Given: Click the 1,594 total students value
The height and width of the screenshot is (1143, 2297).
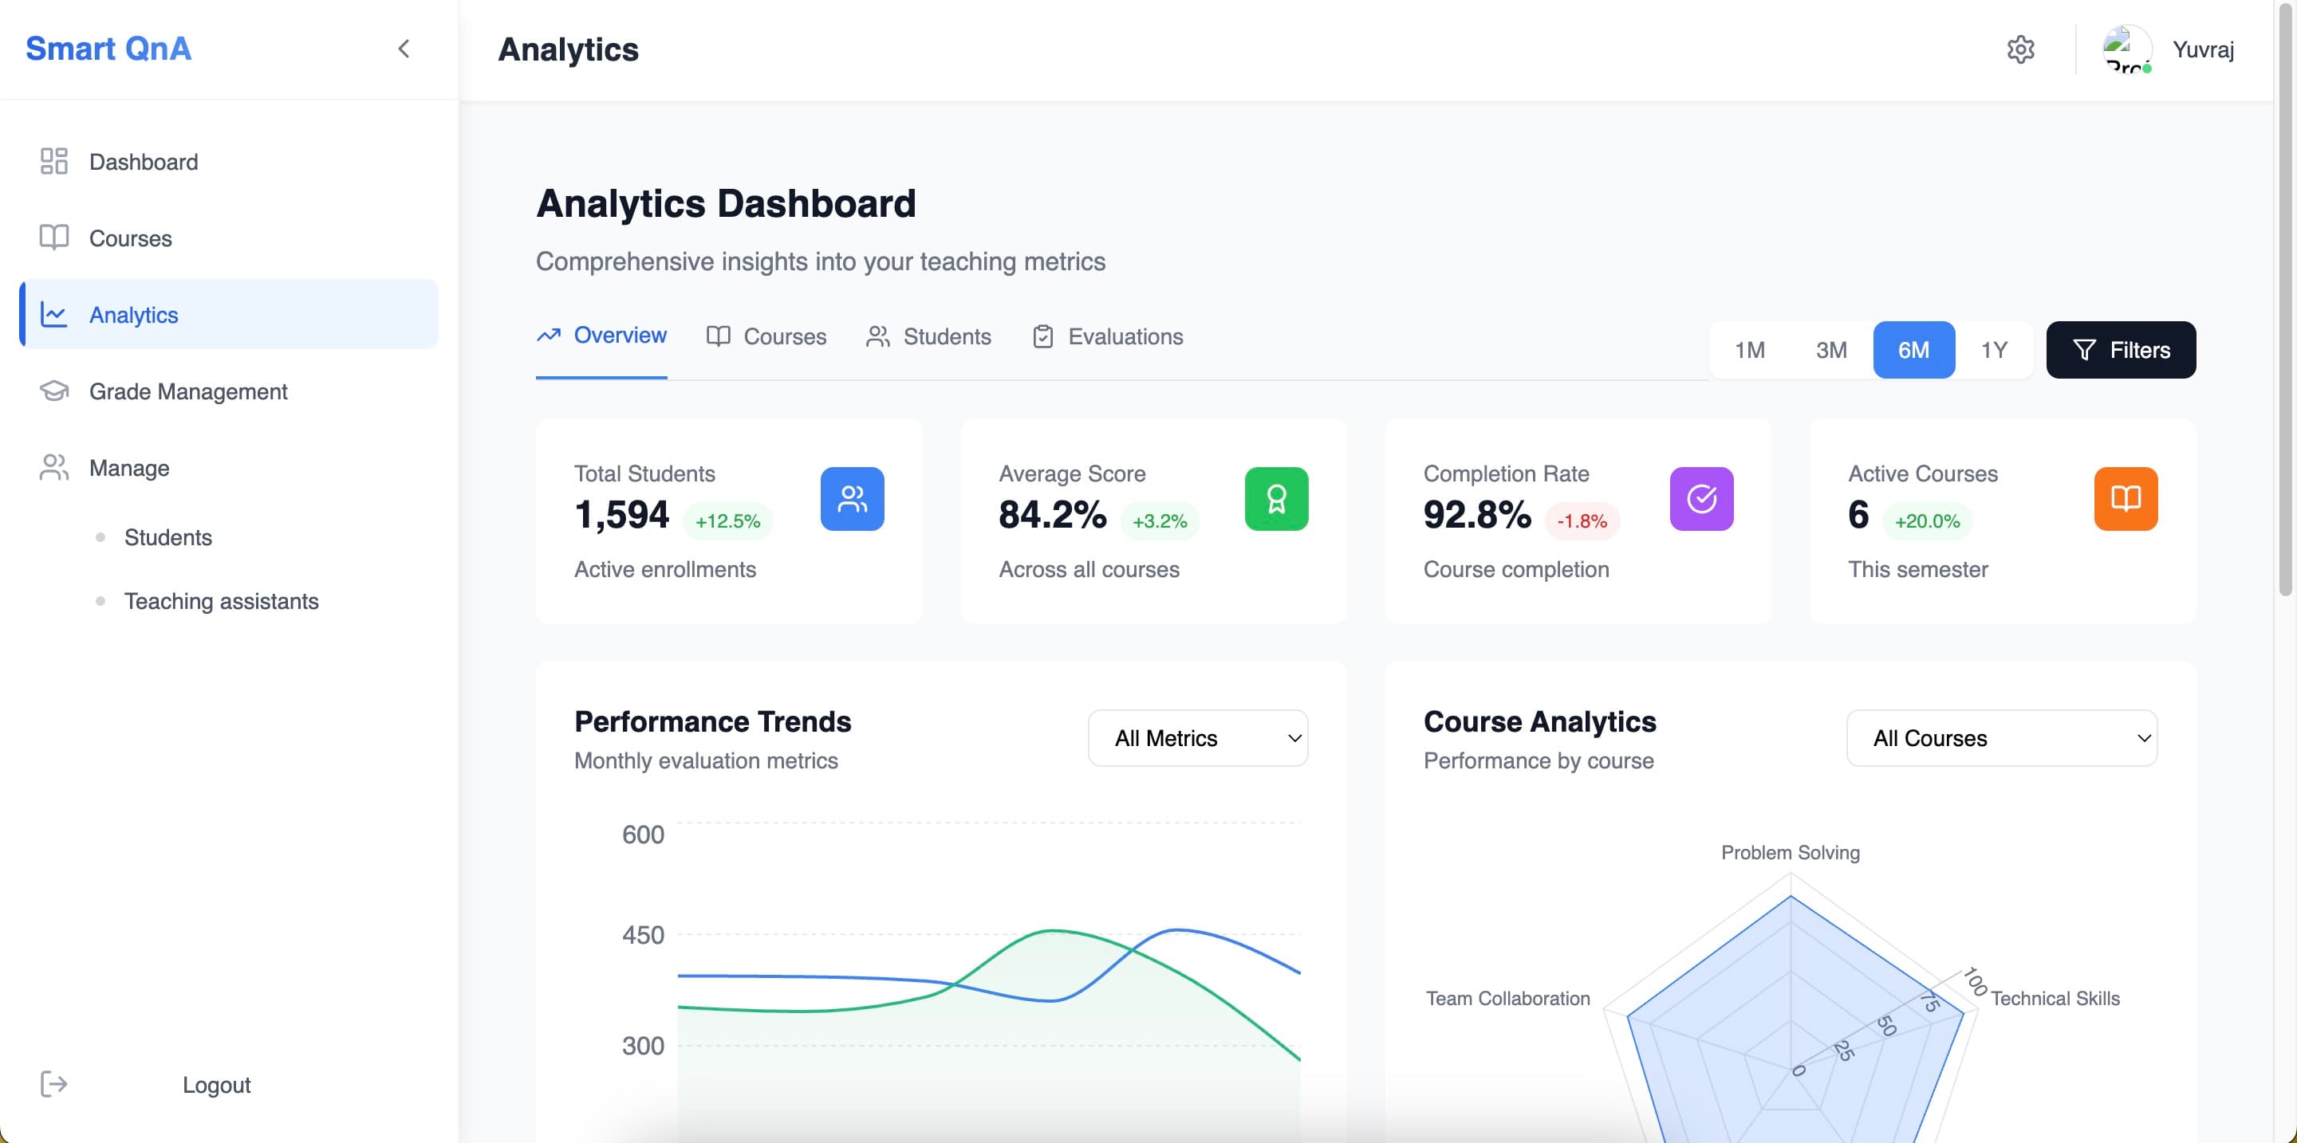Looking at the screenshot, I should [621, 514].
